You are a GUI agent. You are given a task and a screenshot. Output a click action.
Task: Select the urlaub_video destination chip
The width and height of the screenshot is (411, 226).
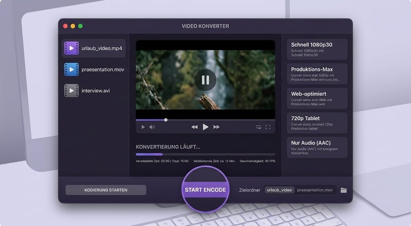tap(279, 190)
